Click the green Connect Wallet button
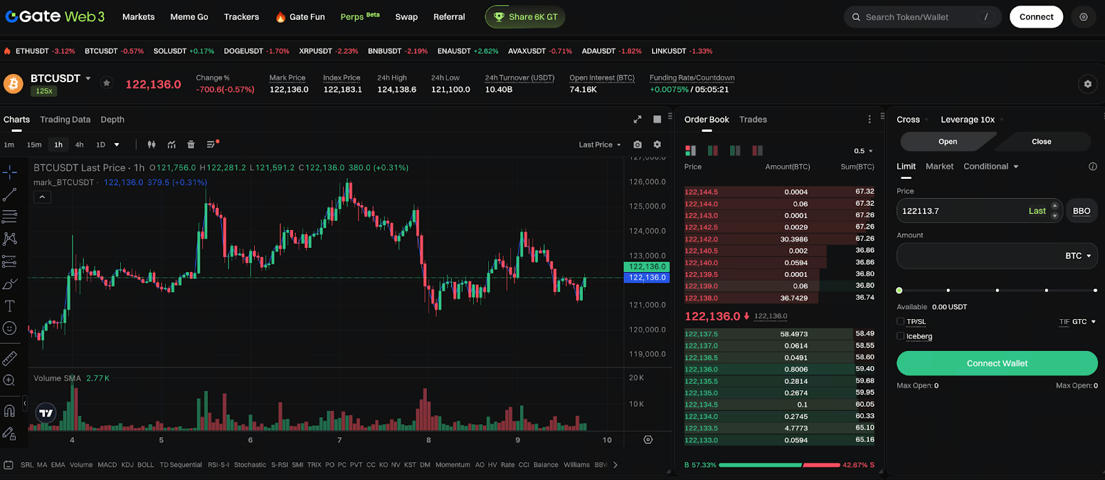 (x=997, y=363)
